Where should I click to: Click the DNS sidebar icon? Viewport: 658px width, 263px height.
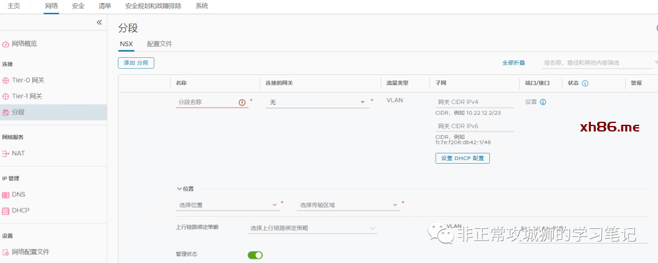[x=6, y=195]
